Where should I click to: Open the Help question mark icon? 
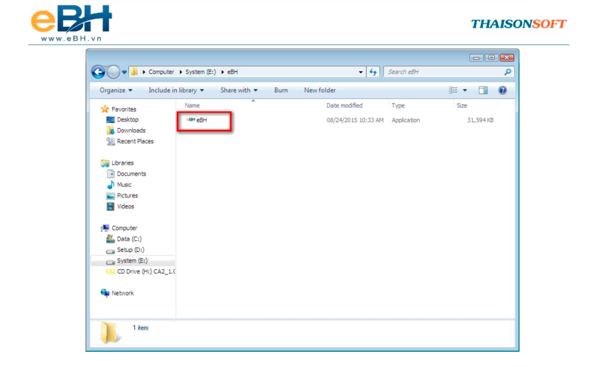tap(502, 90)
